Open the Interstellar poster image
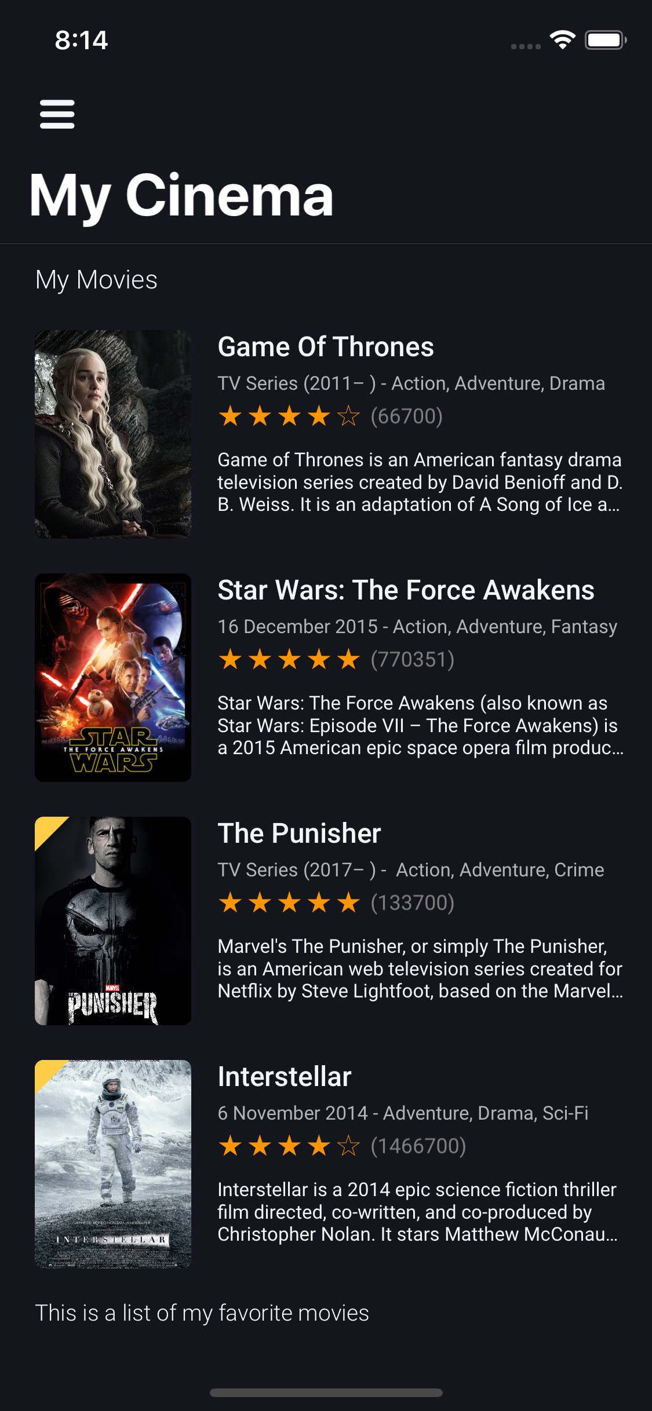This screenshot has width=652, height=1411. (113, 1164)
